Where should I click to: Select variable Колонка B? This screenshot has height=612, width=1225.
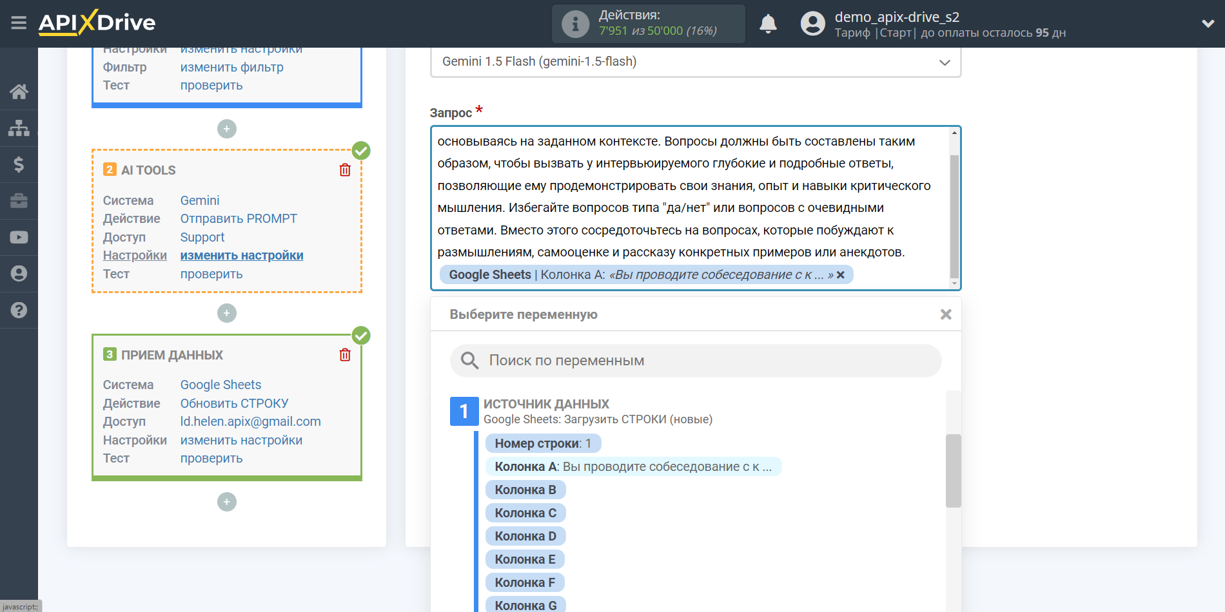point(525,490)
